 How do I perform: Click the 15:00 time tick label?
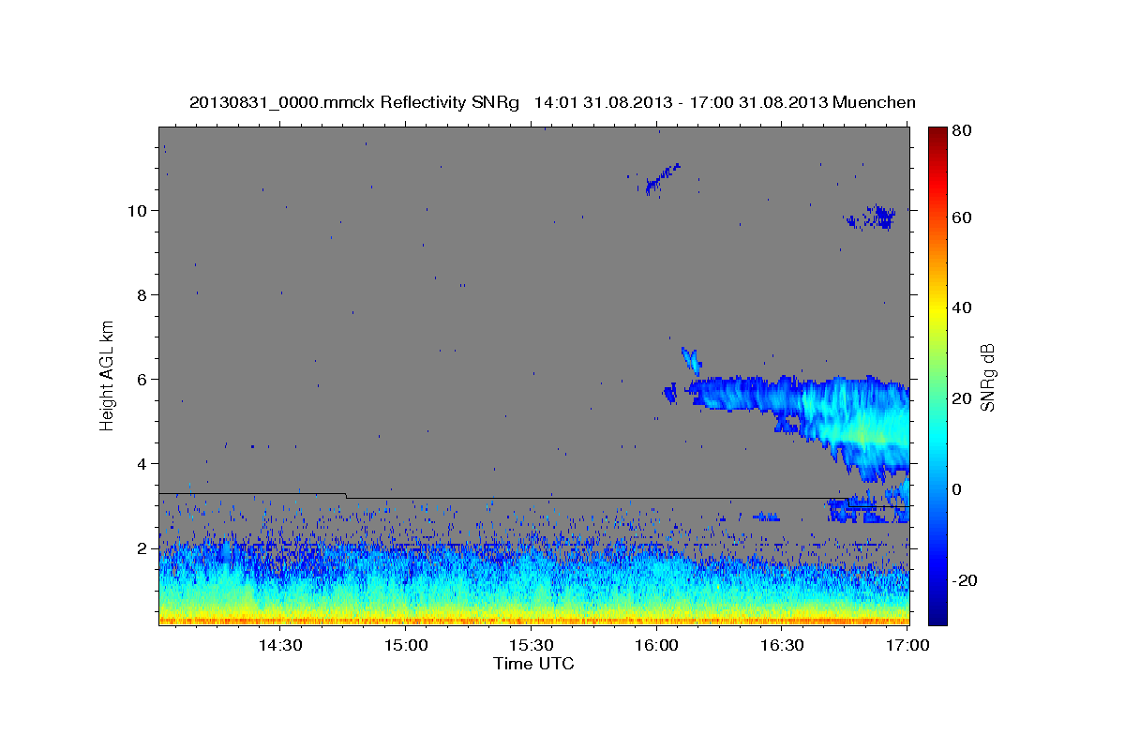click(x=405, y=646)
